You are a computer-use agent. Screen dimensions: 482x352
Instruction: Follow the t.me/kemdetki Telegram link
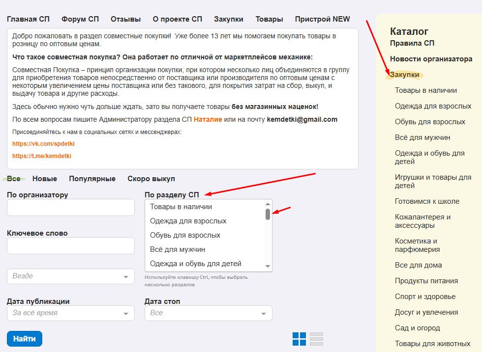click(x=42, y=156)
